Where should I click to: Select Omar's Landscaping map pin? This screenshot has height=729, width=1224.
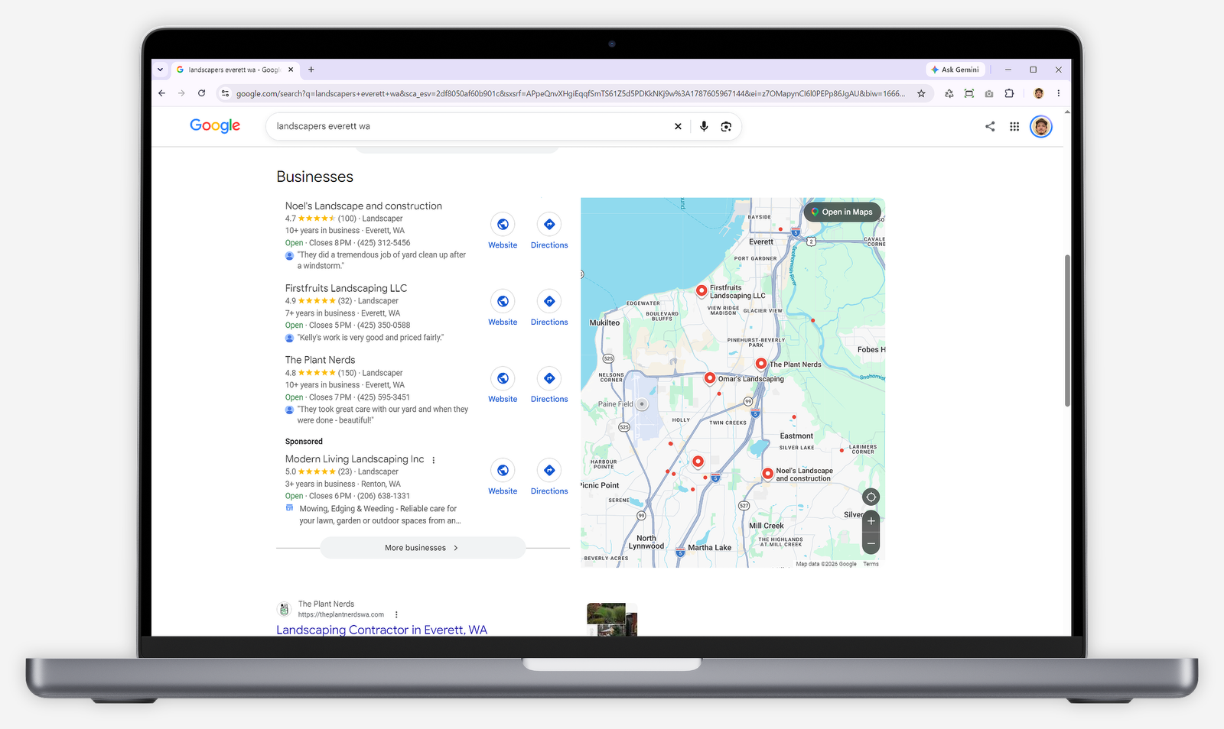coord(710,377)
